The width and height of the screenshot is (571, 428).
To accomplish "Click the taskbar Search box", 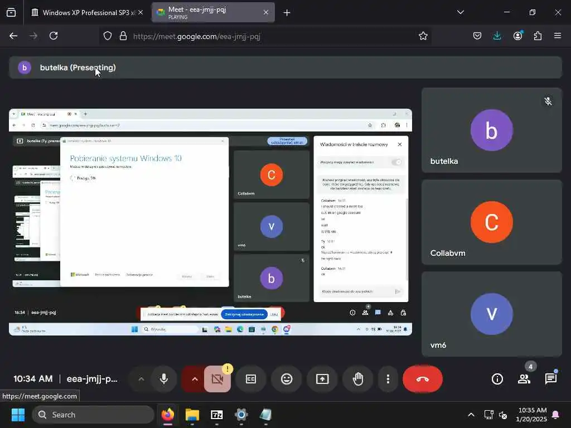I will click(x=93, y=415).
